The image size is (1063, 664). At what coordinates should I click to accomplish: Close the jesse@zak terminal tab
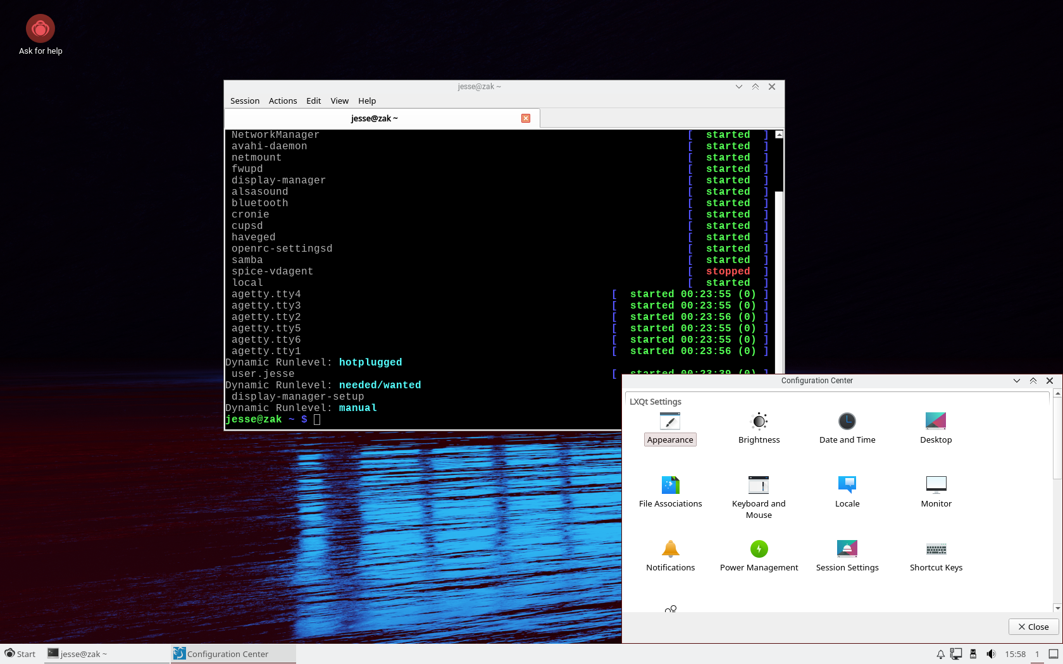click(526, 118)
